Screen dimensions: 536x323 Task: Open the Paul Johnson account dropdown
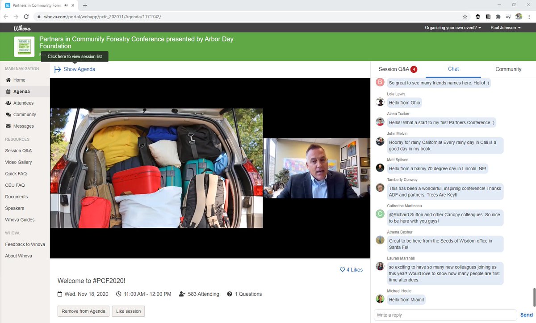pyautogui.click(x=506, y=28)
